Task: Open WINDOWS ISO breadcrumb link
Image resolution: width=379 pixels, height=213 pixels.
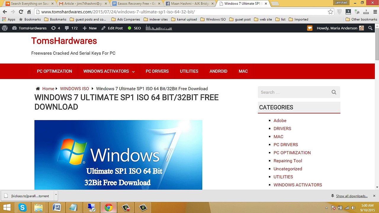Action: click(74, 89)
